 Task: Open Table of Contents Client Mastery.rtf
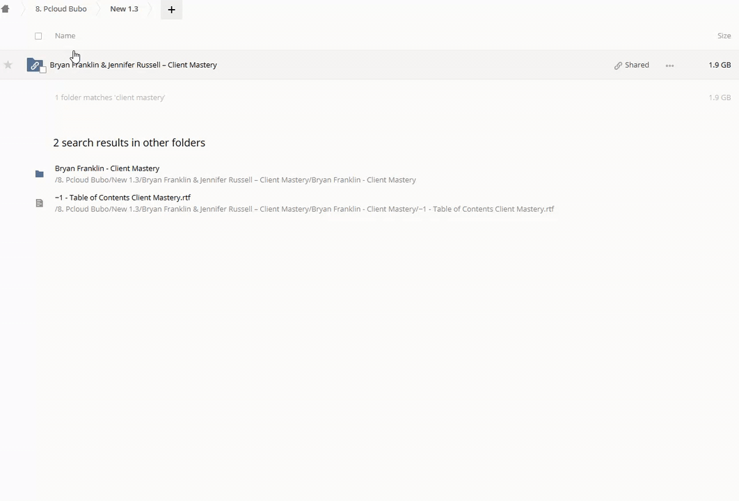point(122,198)
